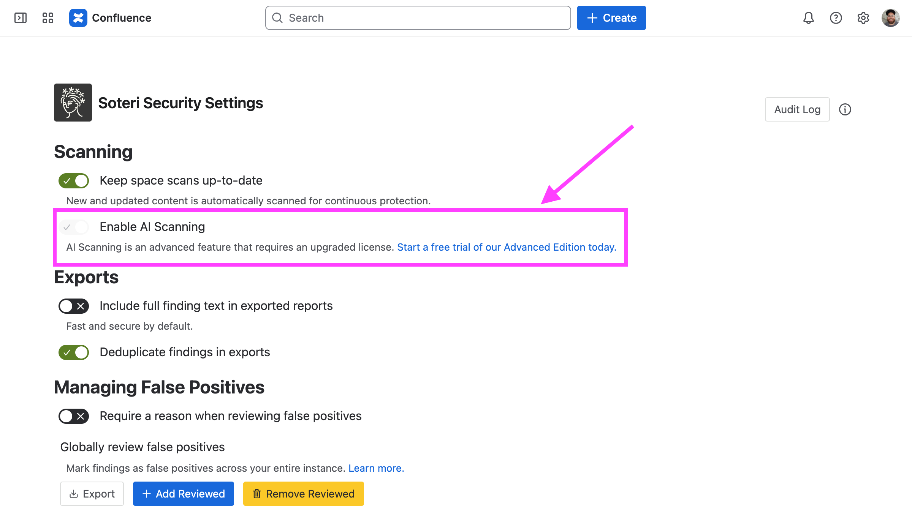Toggle Keep space scans up-to-date
912x515 pixels.
(x=74, y=181)
